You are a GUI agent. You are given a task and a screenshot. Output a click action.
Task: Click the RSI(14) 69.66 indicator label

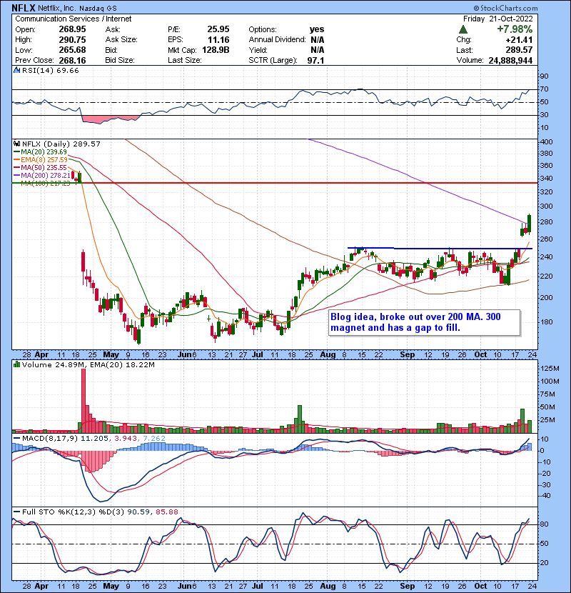click(x=50, y=70)
